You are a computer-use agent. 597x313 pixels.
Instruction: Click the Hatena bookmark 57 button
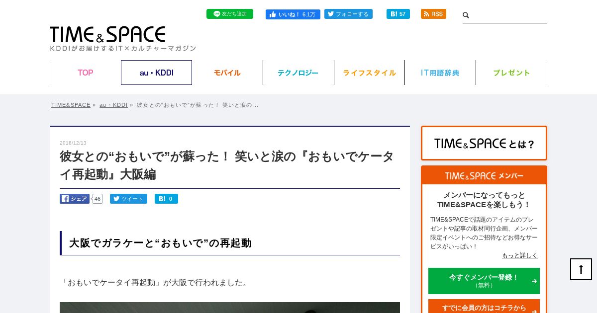point(398,14)
